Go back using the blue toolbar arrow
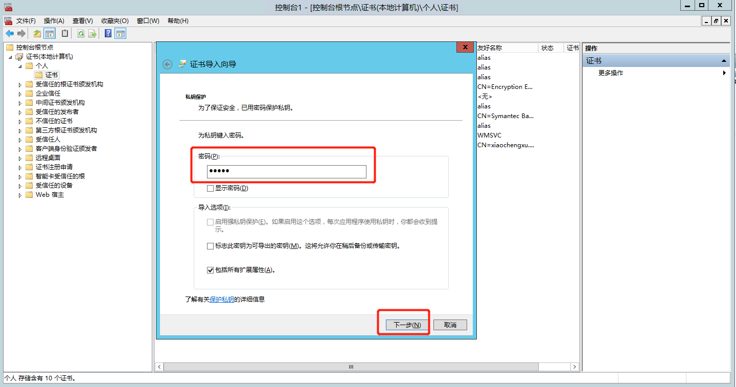The width and height of the screenshot is (736, 387). [x=10, y=34]
